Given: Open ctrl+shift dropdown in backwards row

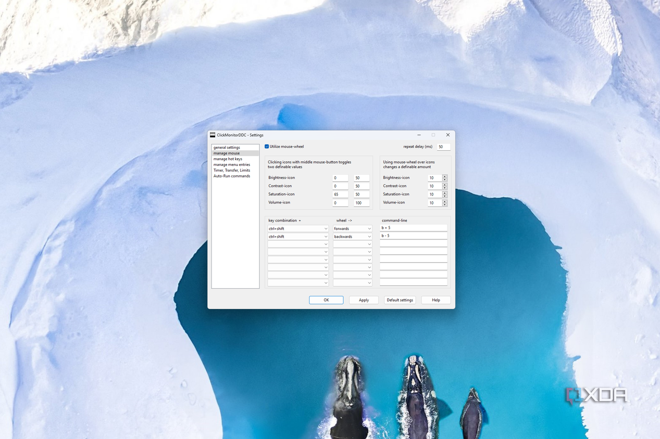Looking at the screenshot, I should [298, 237].
